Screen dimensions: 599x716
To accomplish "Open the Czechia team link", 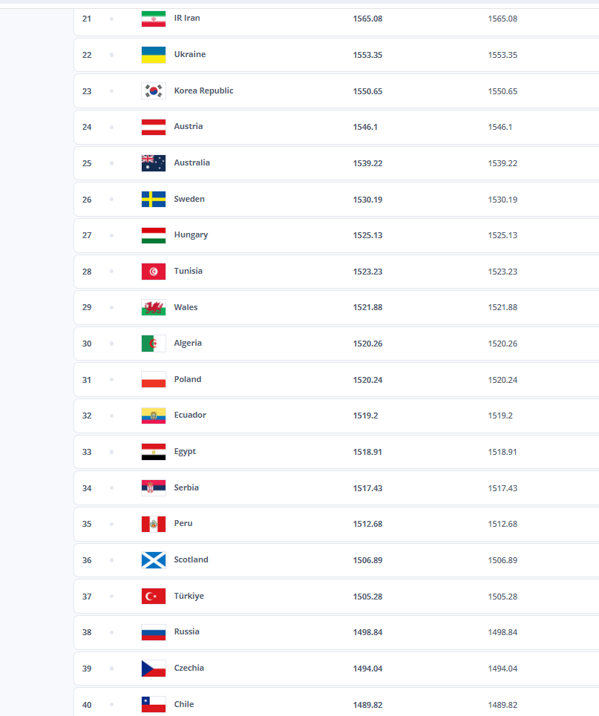I will [x=189, y=669].
